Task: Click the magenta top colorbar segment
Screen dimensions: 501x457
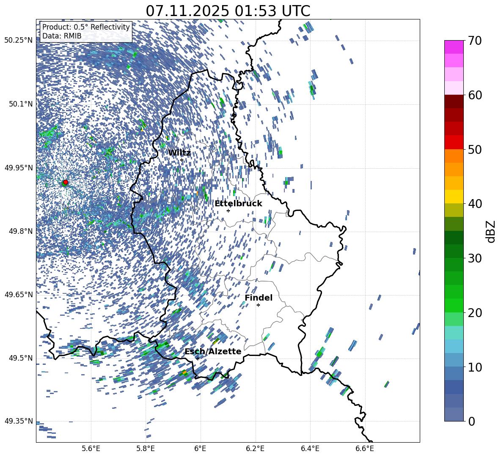Action: (454, 47)
